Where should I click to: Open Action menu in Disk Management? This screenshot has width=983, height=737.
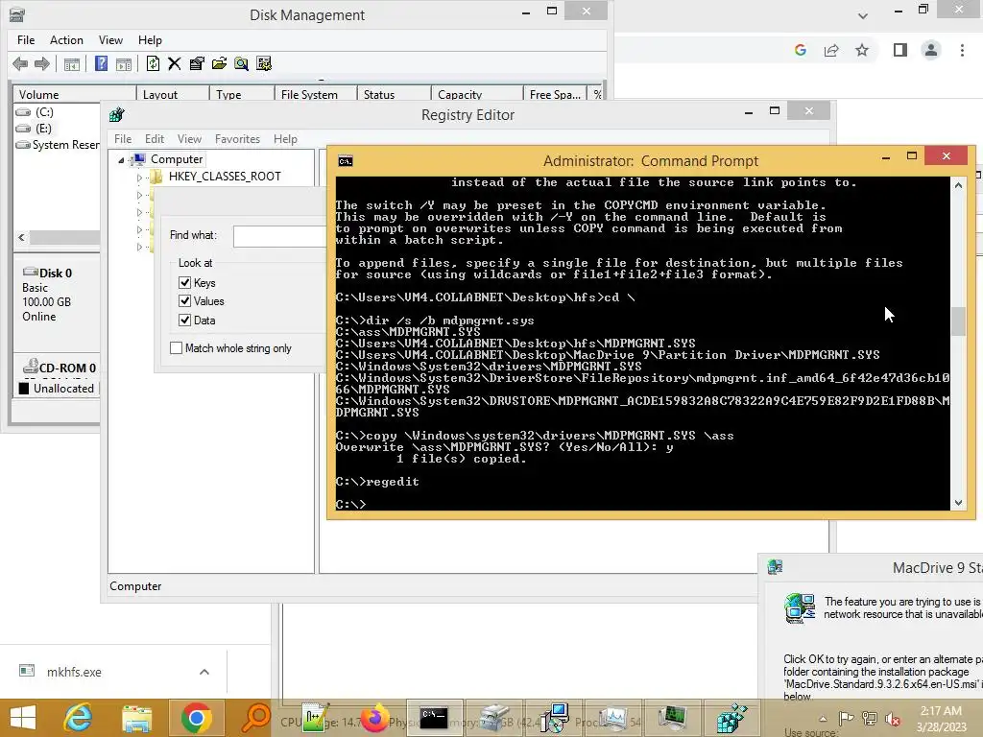point(66,40)
